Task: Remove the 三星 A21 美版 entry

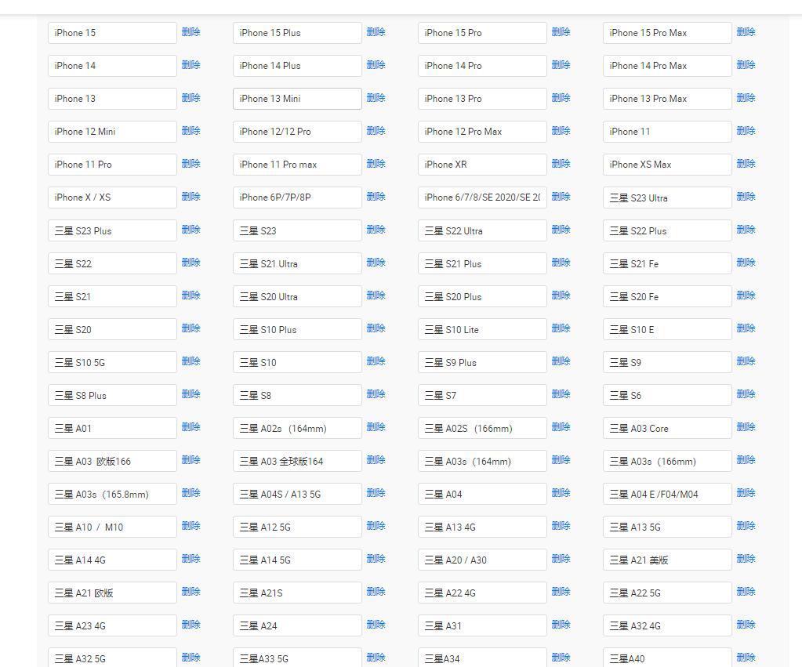Action: pos(746,559)
